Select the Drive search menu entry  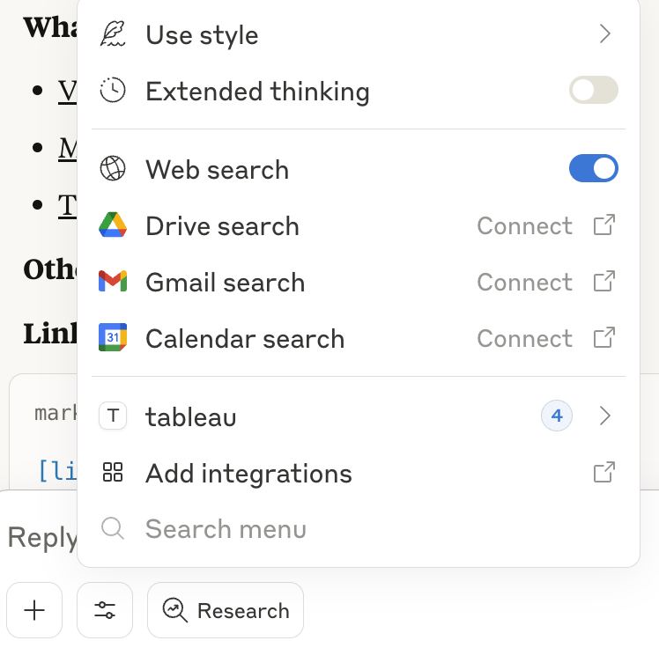coord(222,226)
